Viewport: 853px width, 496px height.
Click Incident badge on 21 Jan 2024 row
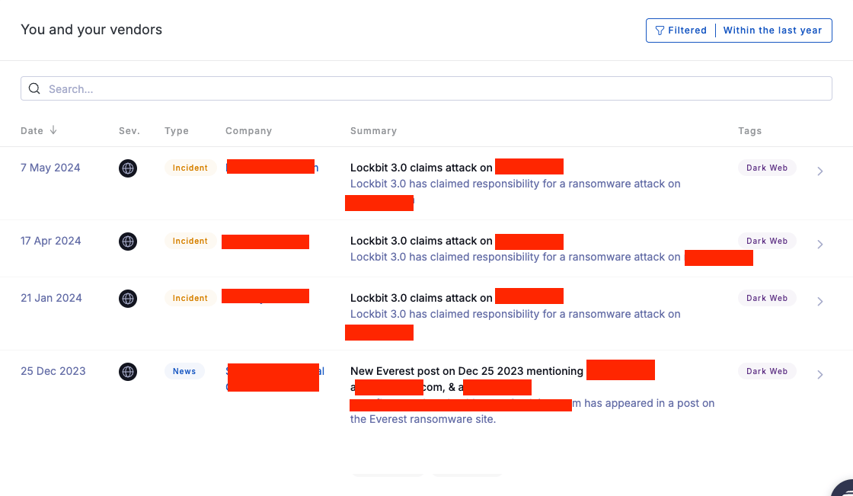[190, 298]
